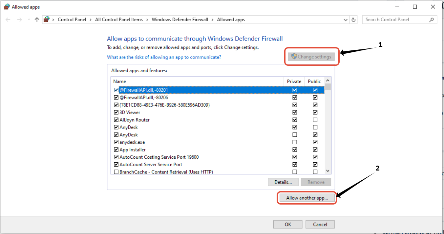The height and width of the screenshot is (234, 444).
Task: Toggle checkbox for @FirewallAPI.dll,-80206
Action: [116, 98]
